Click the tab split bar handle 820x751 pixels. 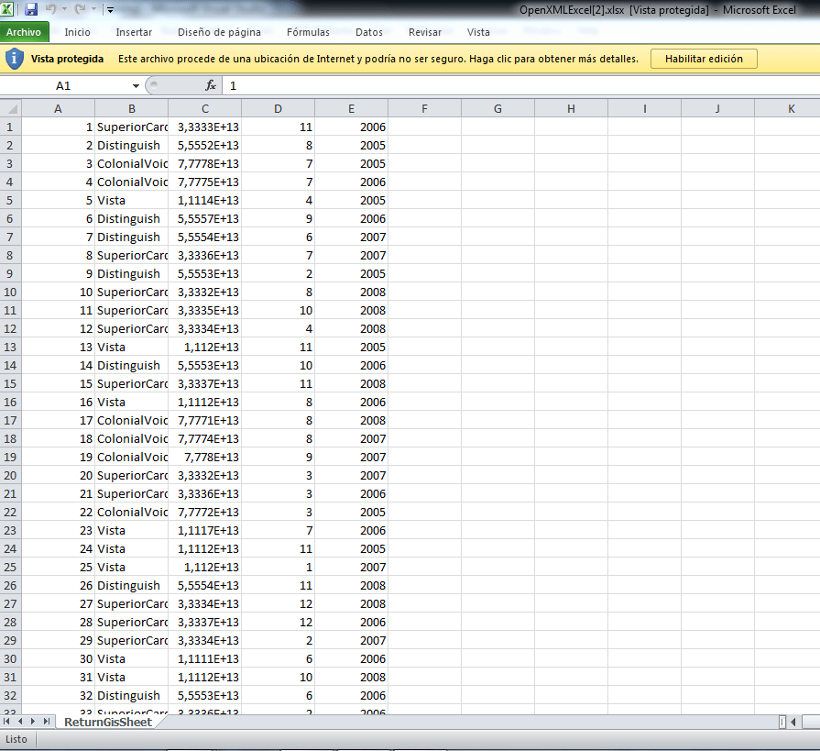[x=782, y=723]
